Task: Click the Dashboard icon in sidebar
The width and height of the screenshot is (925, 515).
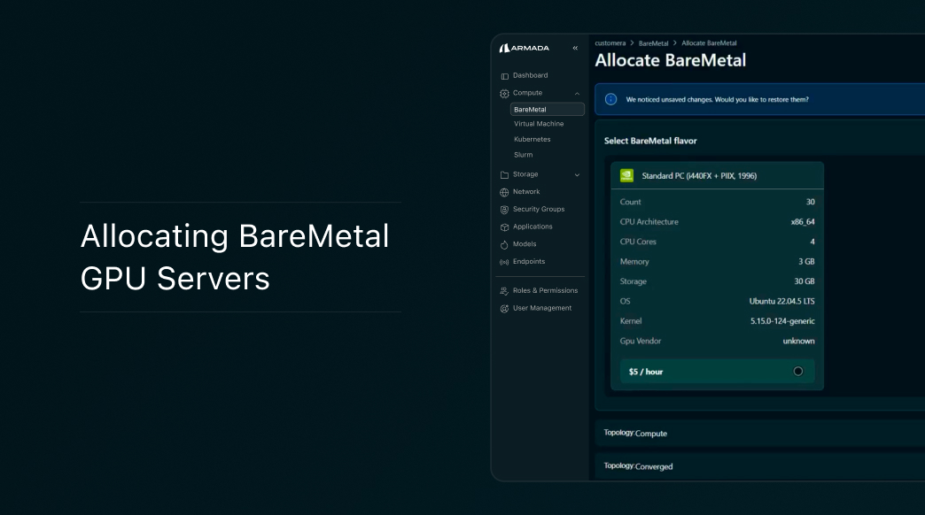Action: [504, 76]
